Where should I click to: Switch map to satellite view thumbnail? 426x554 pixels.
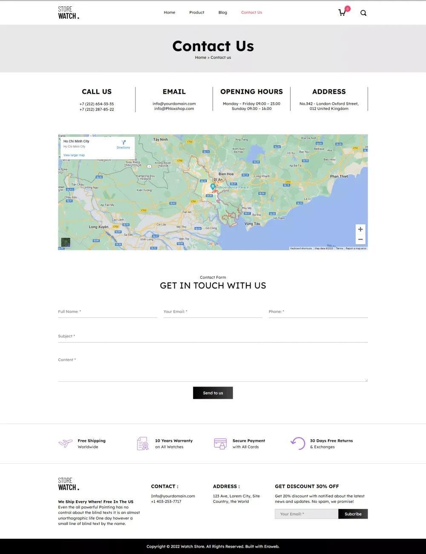(x=66, y=242)
